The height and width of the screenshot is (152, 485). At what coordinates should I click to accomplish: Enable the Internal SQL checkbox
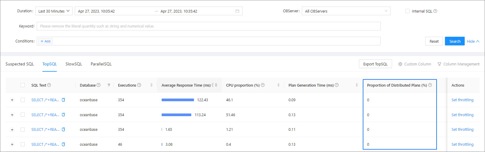tap(407, 11)
